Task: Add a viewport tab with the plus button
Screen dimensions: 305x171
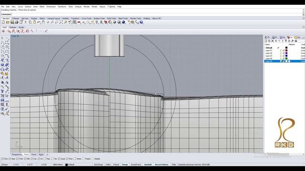Action: [x=47, y=154]
